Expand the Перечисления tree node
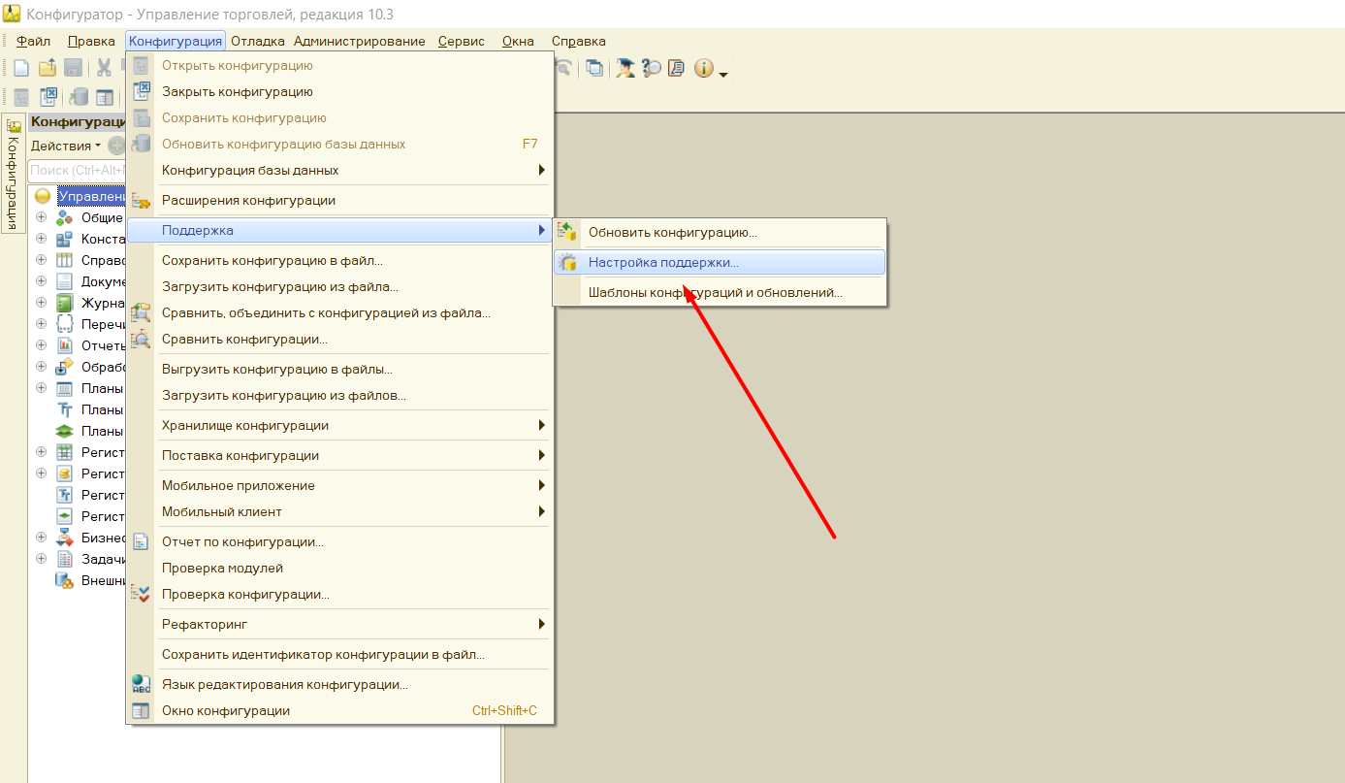This screenshot has width=1345, height=783. (41, 324)
